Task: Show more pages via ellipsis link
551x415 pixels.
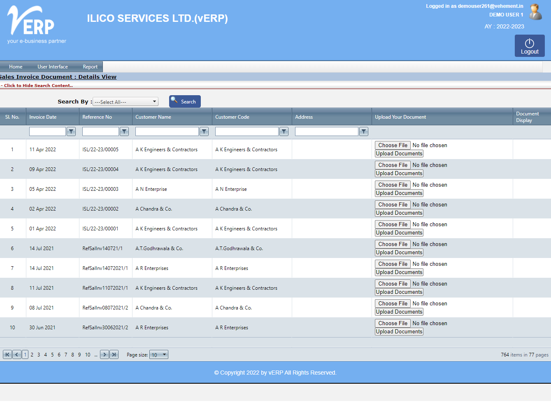Action: 96,355
